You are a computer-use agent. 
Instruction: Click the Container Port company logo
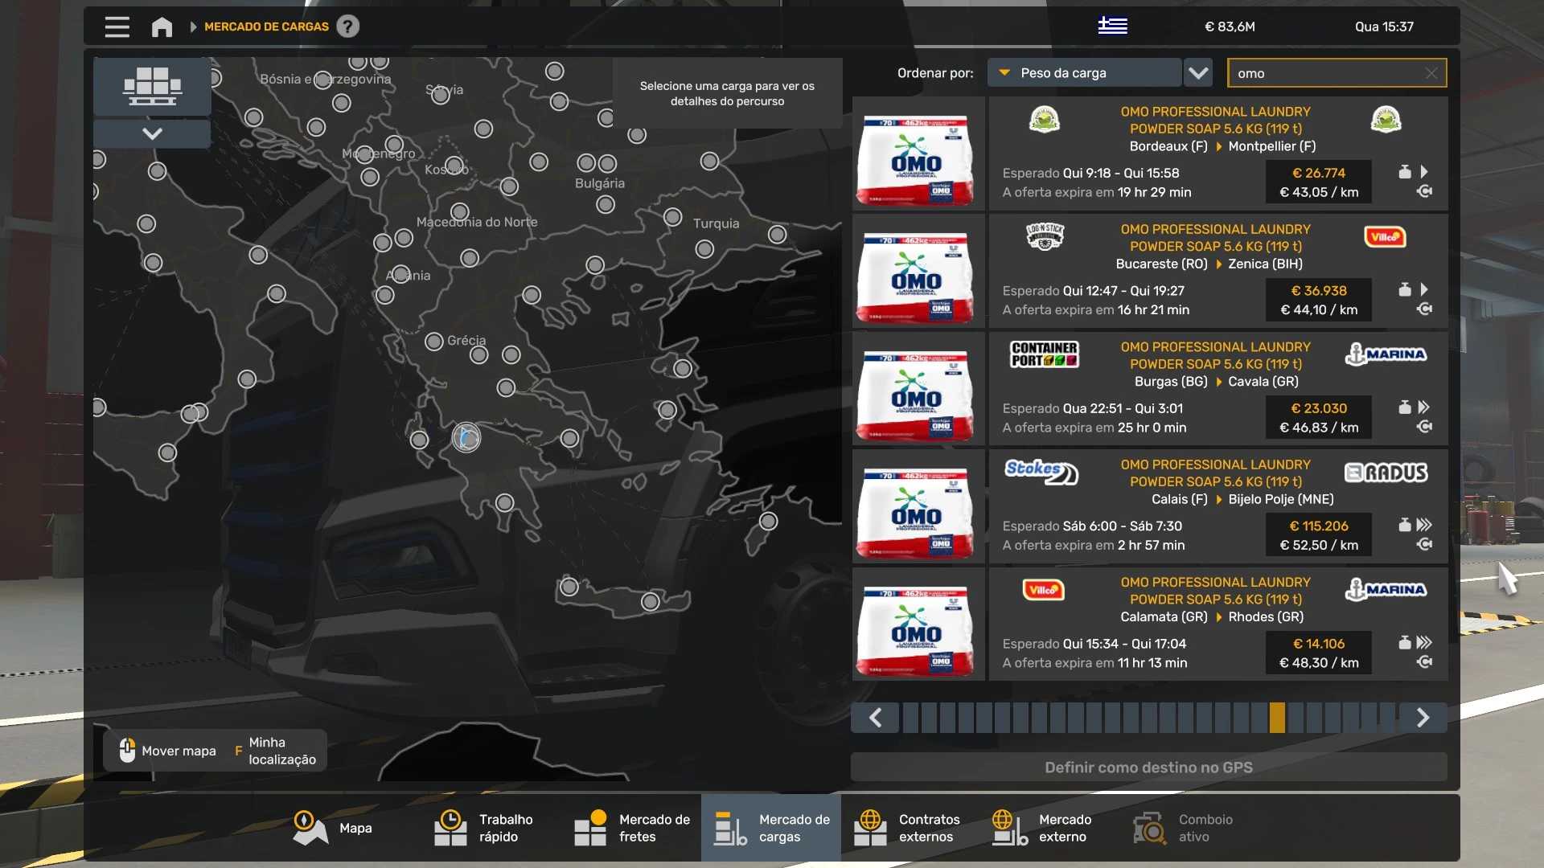point(1045,354)
